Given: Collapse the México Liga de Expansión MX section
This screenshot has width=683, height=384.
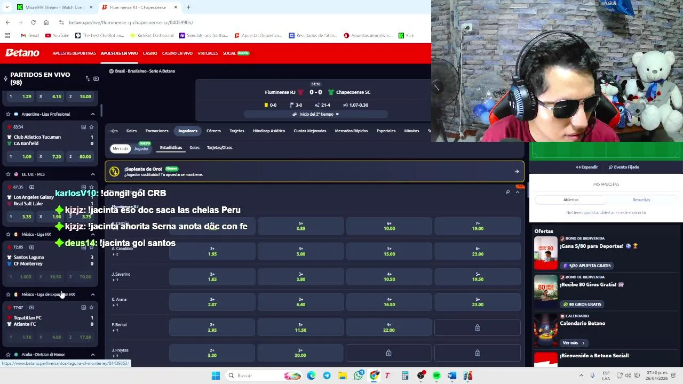Looking at the screenshot, I should [x=93, y=294].
